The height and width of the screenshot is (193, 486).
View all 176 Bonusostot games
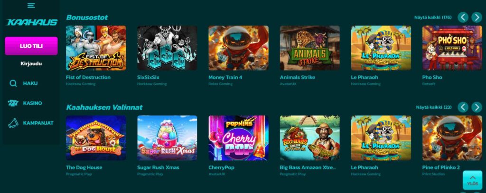pyautogui.click(x=433, y=18)
